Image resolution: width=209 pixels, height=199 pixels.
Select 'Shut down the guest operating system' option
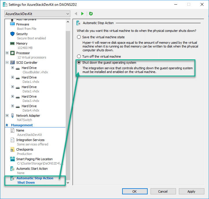(x=79, y=63)
